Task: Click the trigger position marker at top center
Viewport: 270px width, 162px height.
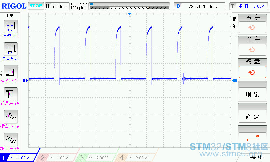Action: tap(130, 14)
